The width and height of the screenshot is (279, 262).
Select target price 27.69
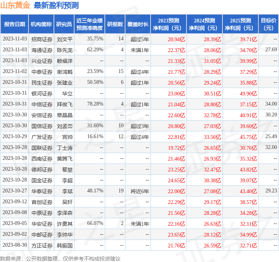click(271, 49)
